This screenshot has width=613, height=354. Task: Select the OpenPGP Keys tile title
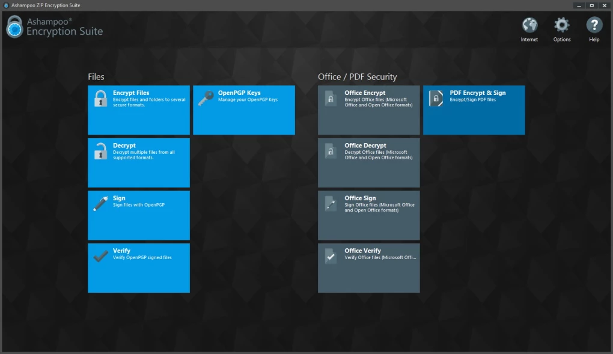(x=239, y=93)
